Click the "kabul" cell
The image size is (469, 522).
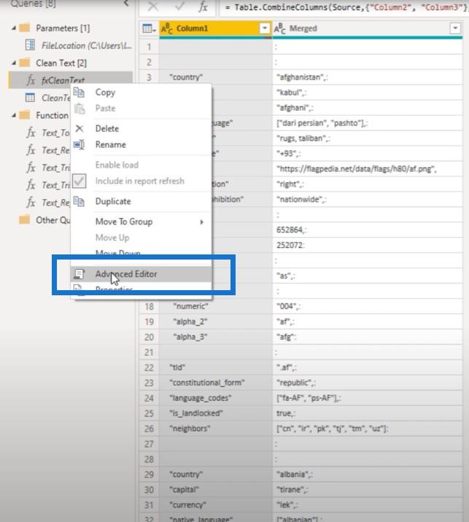[368, 93]
